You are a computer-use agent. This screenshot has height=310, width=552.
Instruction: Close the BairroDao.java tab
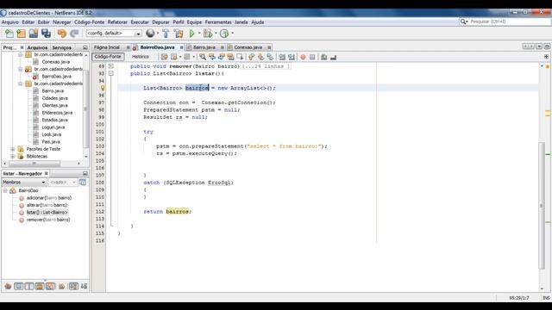(181, 47)
